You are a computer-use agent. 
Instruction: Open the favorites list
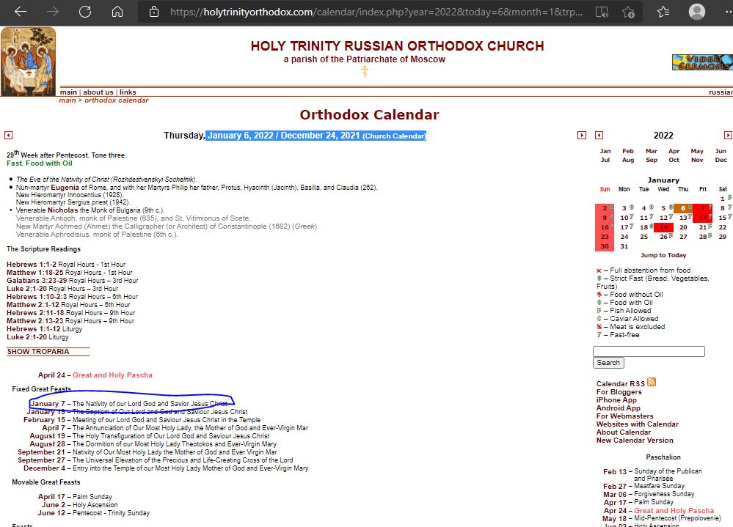point(663,12)
